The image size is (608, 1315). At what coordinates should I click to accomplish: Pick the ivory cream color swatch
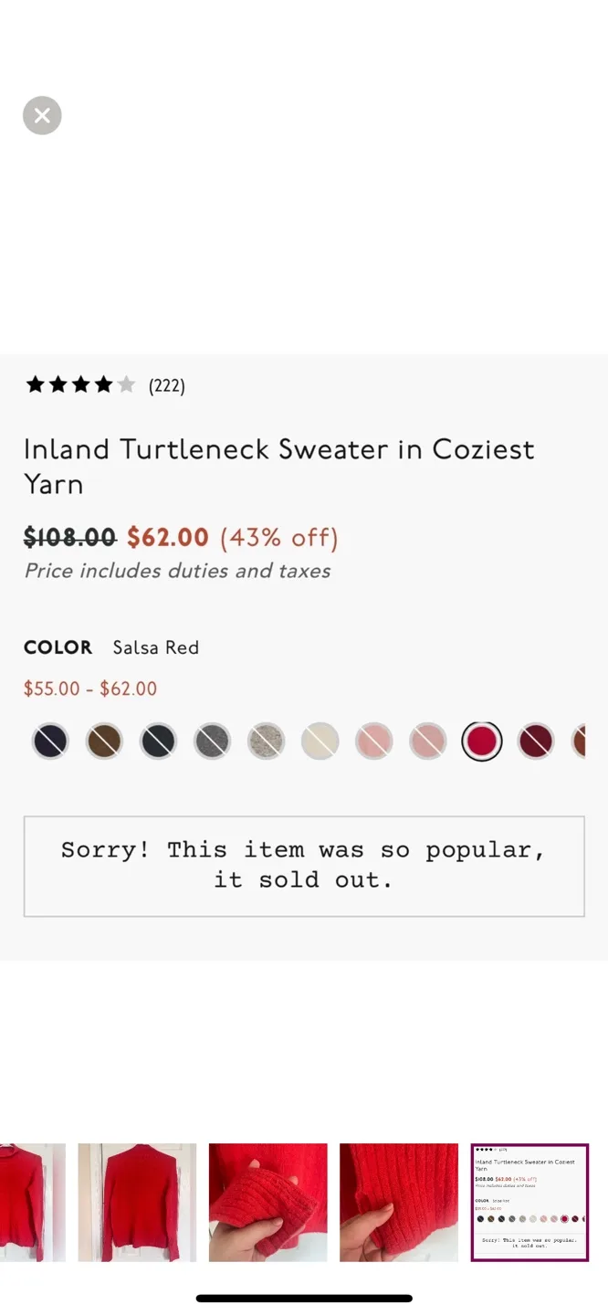coord(320,741)
